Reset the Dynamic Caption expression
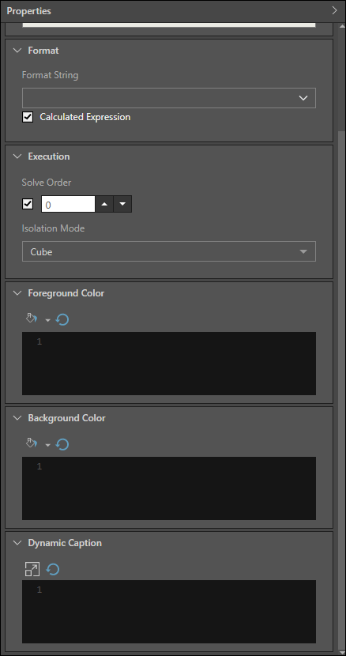This screenshot has width=346, height=656. [x=53, y=569]
